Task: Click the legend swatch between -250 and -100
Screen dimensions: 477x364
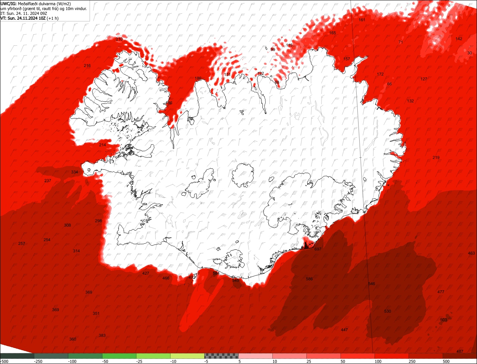Action: tap(51, 356)
